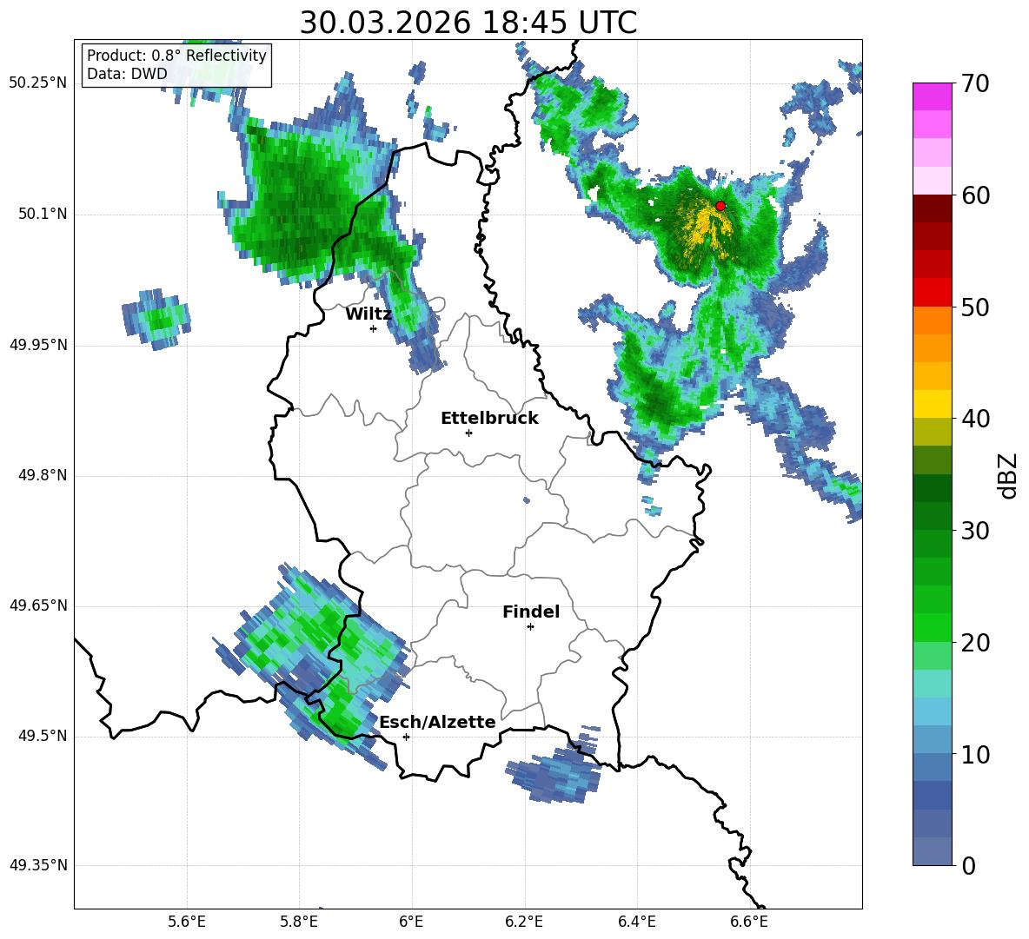Click the title 30.03.2026 18:45 UTC
The height and width of the screenshot is (939, 1029).
coord(468,23)
